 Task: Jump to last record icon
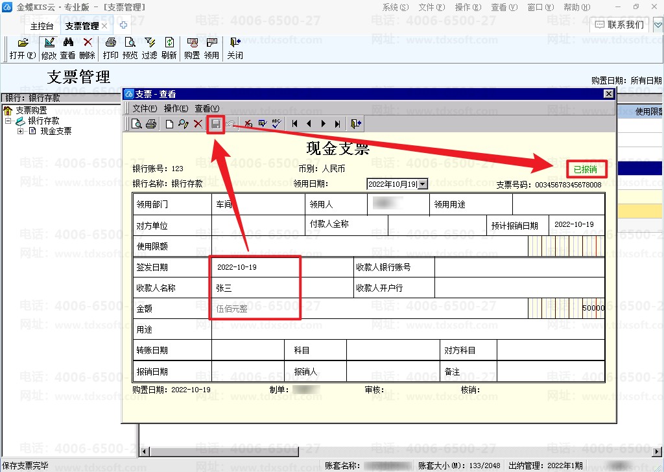pos(337,124)
